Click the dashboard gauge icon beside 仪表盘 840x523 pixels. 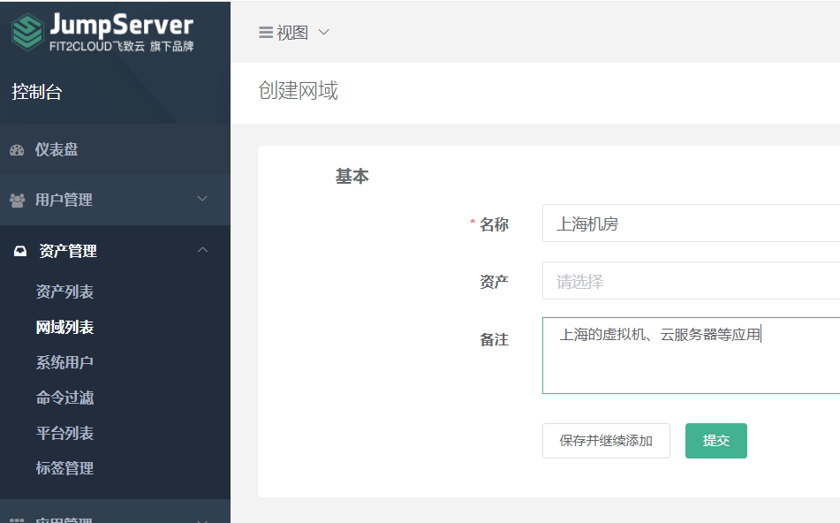(x=17, y=150)
